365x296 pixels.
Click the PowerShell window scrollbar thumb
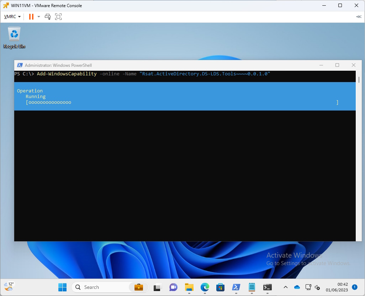(x=359, y=80)
